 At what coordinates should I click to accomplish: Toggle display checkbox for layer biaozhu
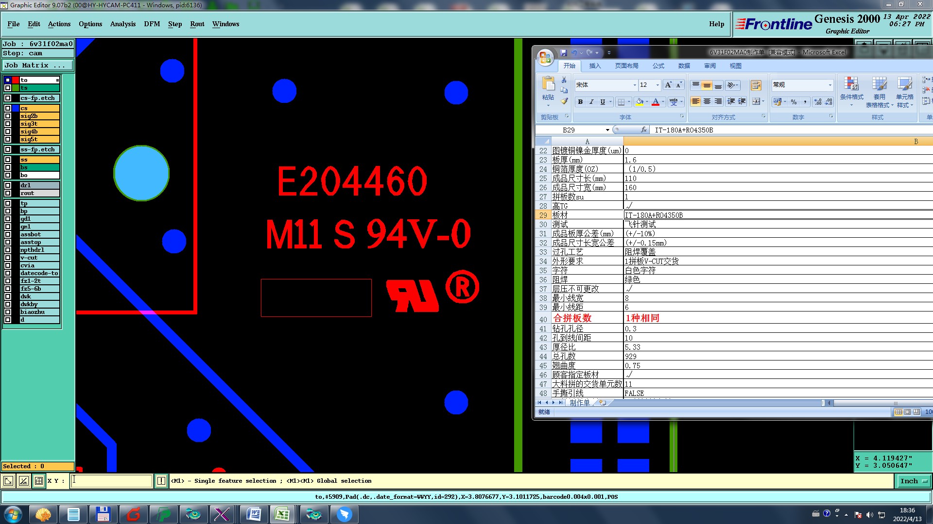8,312
